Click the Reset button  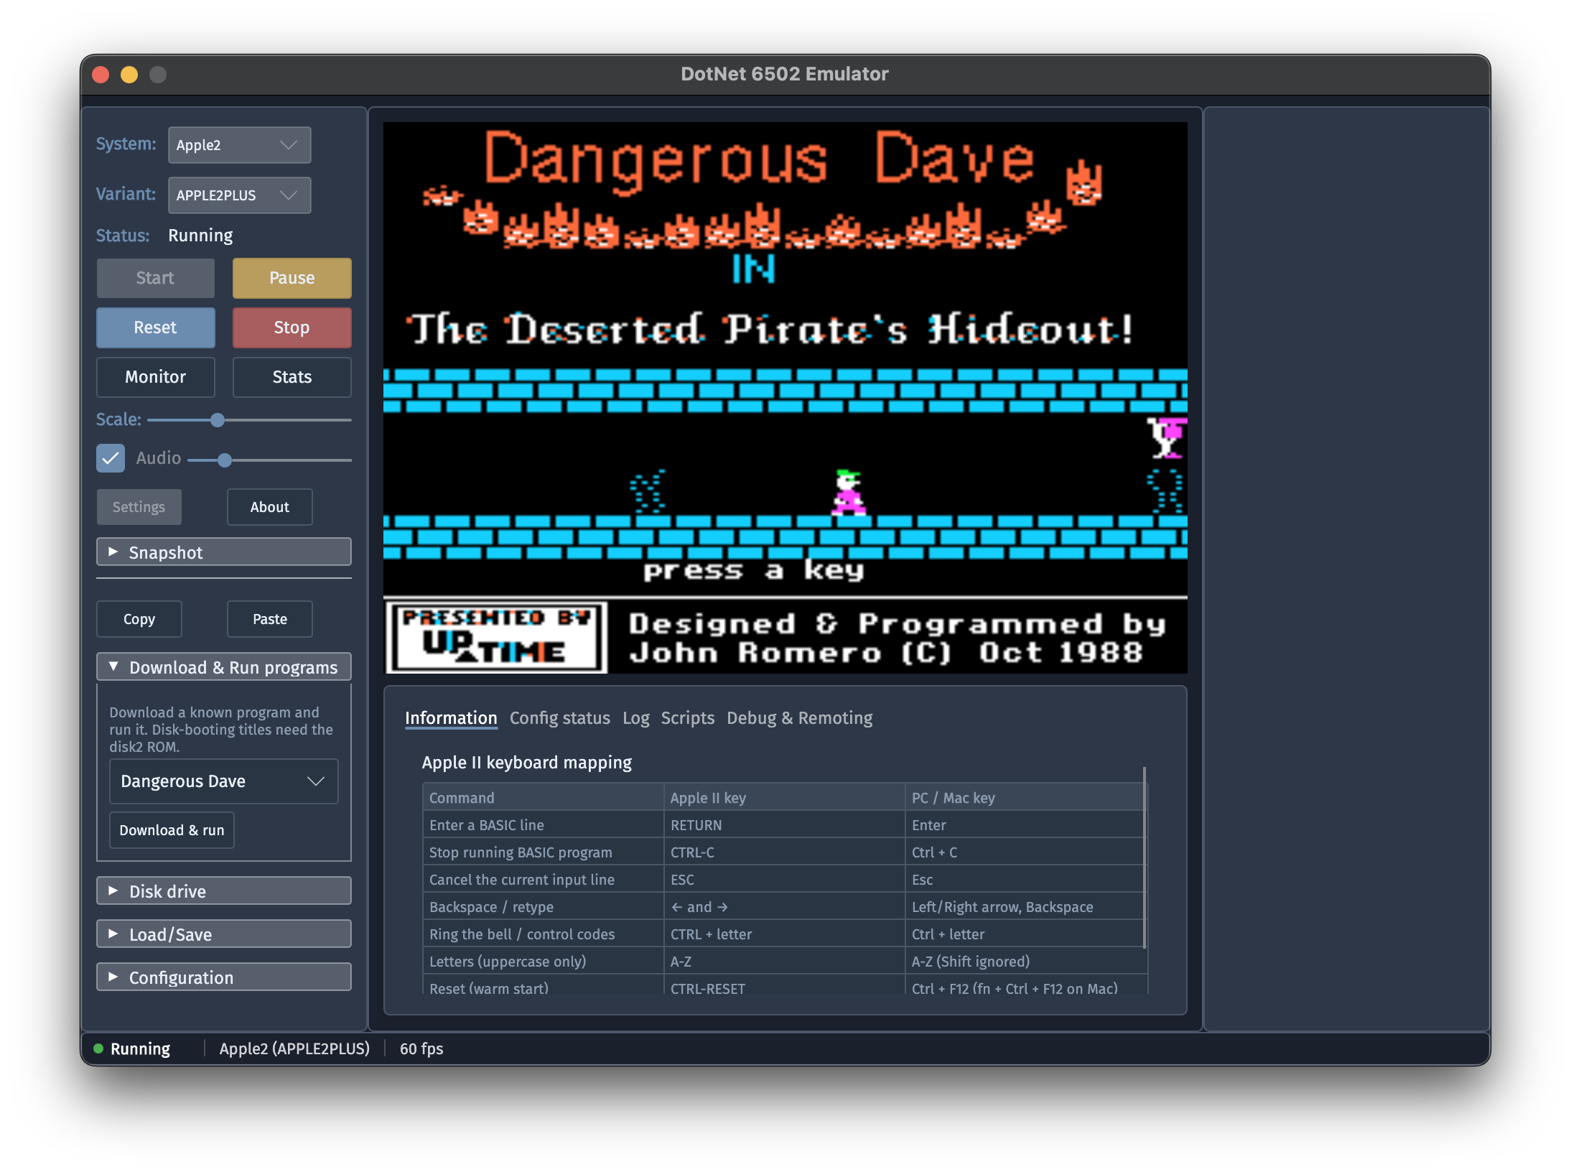tap(155, 327)
